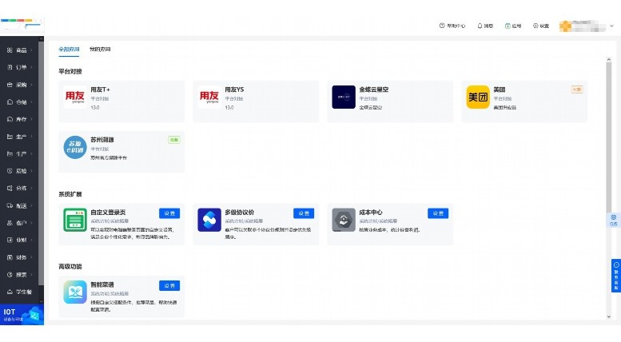621x342 pixels.
Task: Click the 苏州溯源 round blue logo
Action: [x=75, y=147]
